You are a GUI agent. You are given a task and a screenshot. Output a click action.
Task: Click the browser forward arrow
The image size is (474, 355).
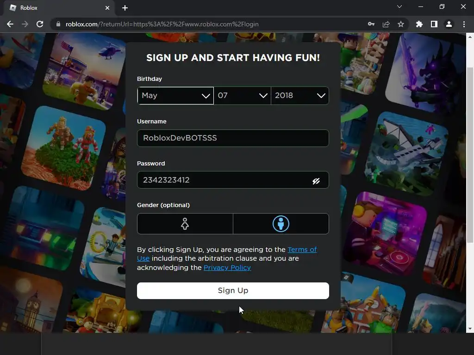25,24
